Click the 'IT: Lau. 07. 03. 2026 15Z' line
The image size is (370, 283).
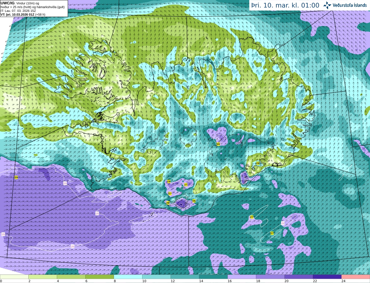pyautogui.click(x=18, y=11)
